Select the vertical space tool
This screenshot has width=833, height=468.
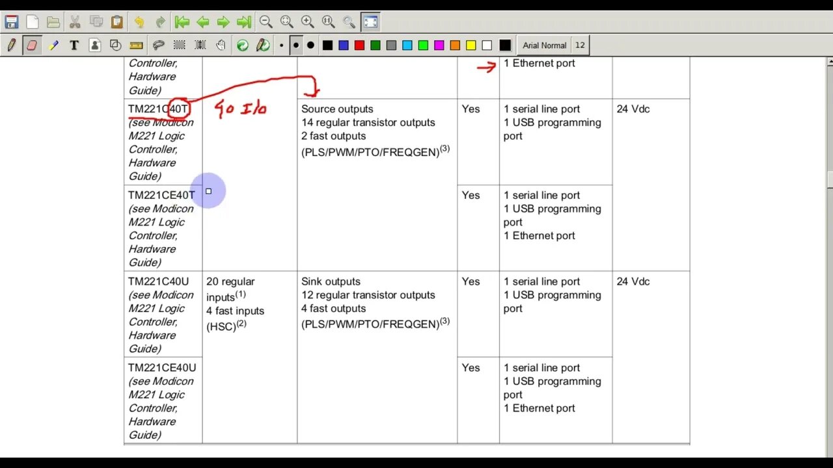pyautogui.click(x=200, y=45)
